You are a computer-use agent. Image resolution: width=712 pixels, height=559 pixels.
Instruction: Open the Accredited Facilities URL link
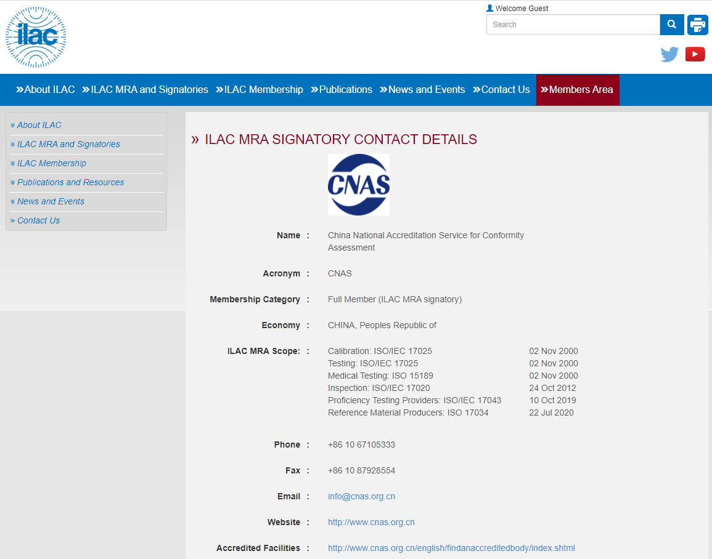451,548
